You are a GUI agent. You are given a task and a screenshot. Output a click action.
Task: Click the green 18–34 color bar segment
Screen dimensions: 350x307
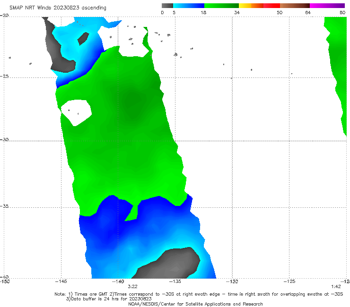coord(221,6)
